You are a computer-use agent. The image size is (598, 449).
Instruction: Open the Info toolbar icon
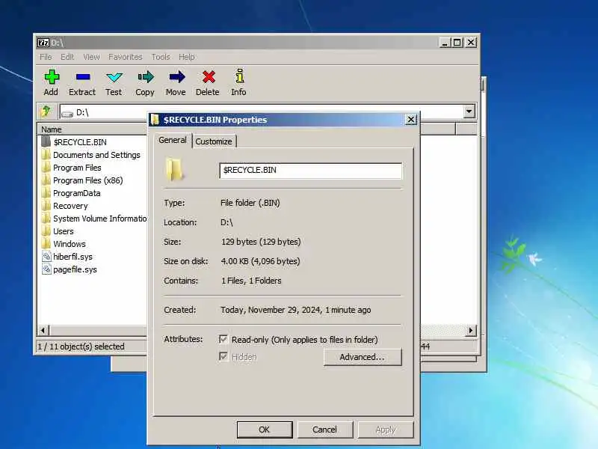click(239, 76)
